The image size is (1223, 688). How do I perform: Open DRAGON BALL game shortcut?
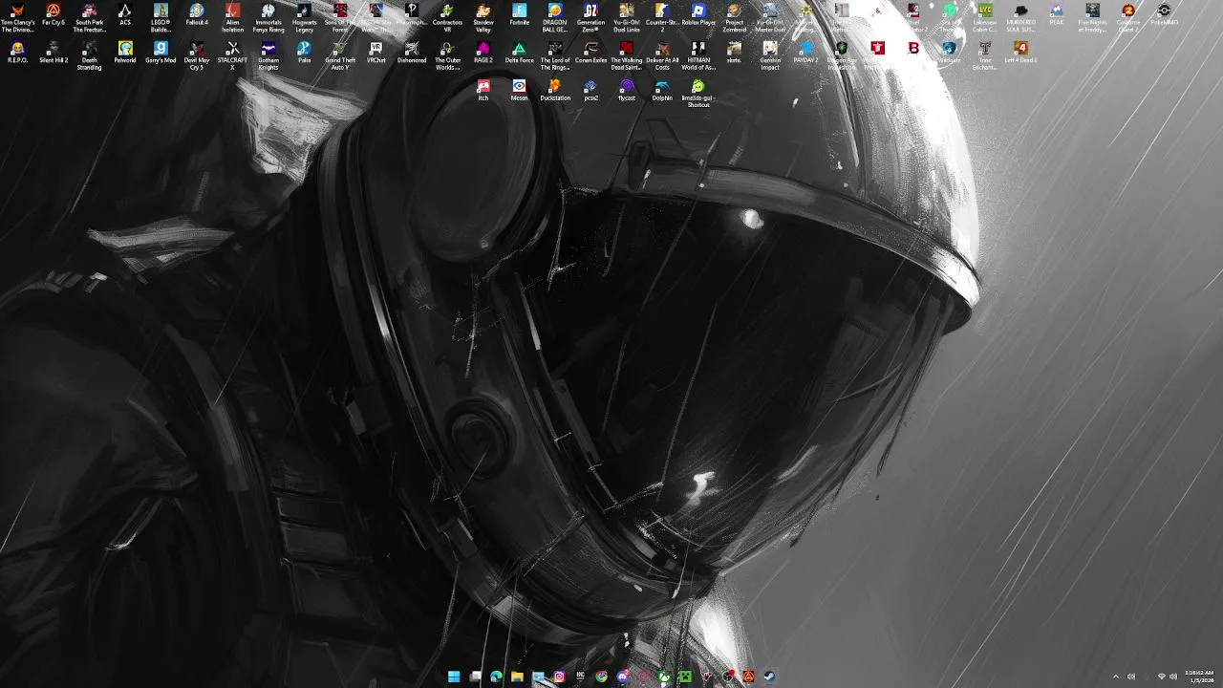555,17
